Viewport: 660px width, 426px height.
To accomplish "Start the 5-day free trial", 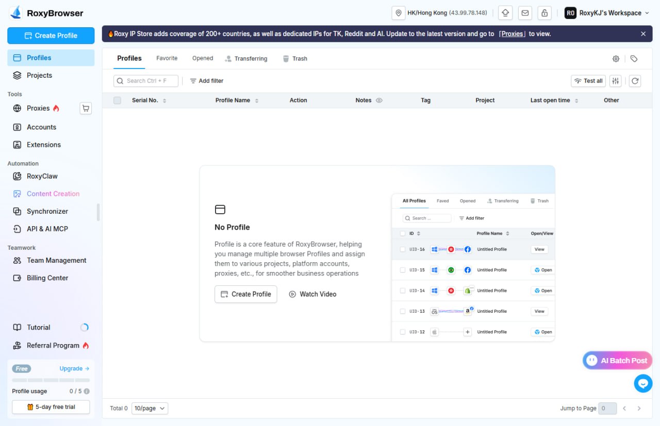I will 51,407.
